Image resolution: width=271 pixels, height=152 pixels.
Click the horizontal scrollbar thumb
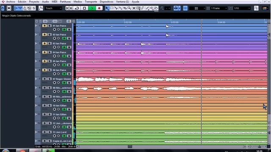(130, 147)
